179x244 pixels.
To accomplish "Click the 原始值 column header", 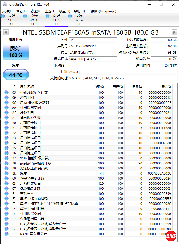I will (x=165, y=86).
